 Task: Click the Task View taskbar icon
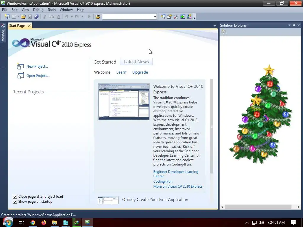(x=21, y=223)
